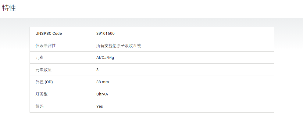Click the Al/Ca/Mg element value

(x=105, y=58)
